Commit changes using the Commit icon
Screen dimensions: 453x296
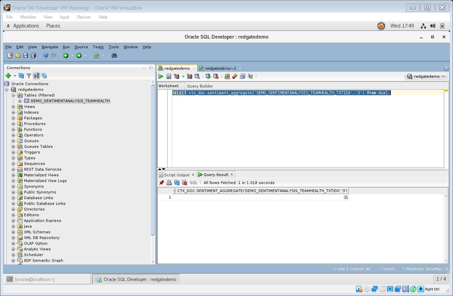tap(208, 76)
